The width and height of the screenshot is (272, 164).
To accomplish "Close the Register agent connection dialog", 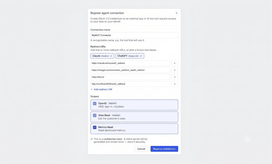I will tap(177, 13).
